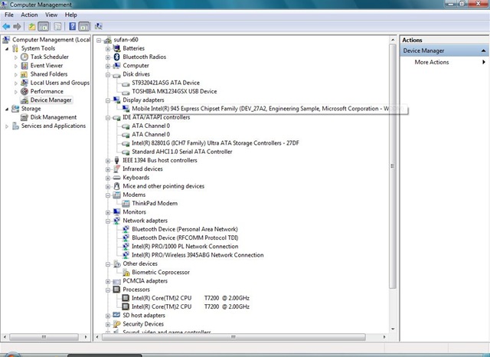Open More Actions submenu

[x=444, y=62]
